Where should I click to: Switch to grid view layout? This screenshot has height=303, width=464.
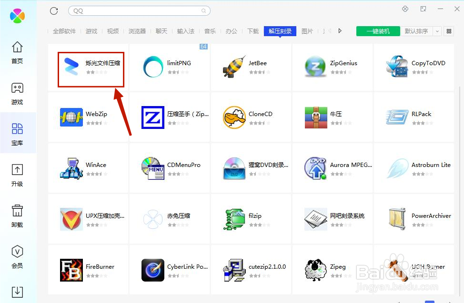coord(449,31)
